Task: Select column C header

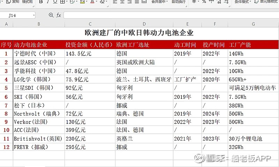Action: [x=90, y=24]
